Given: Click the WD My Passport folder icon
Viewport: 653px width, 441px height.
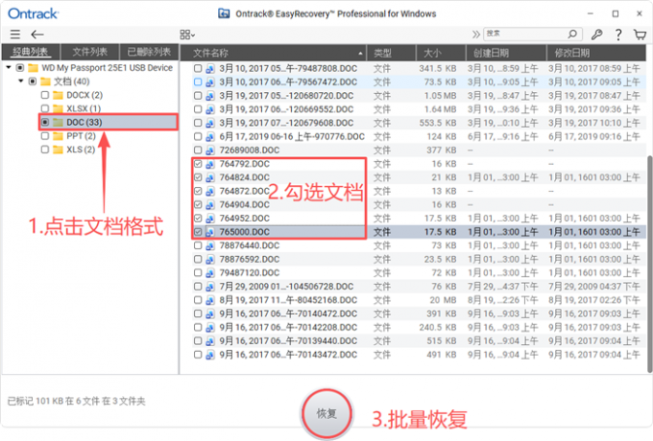Looking at the screenshot, I should point(34,68).
